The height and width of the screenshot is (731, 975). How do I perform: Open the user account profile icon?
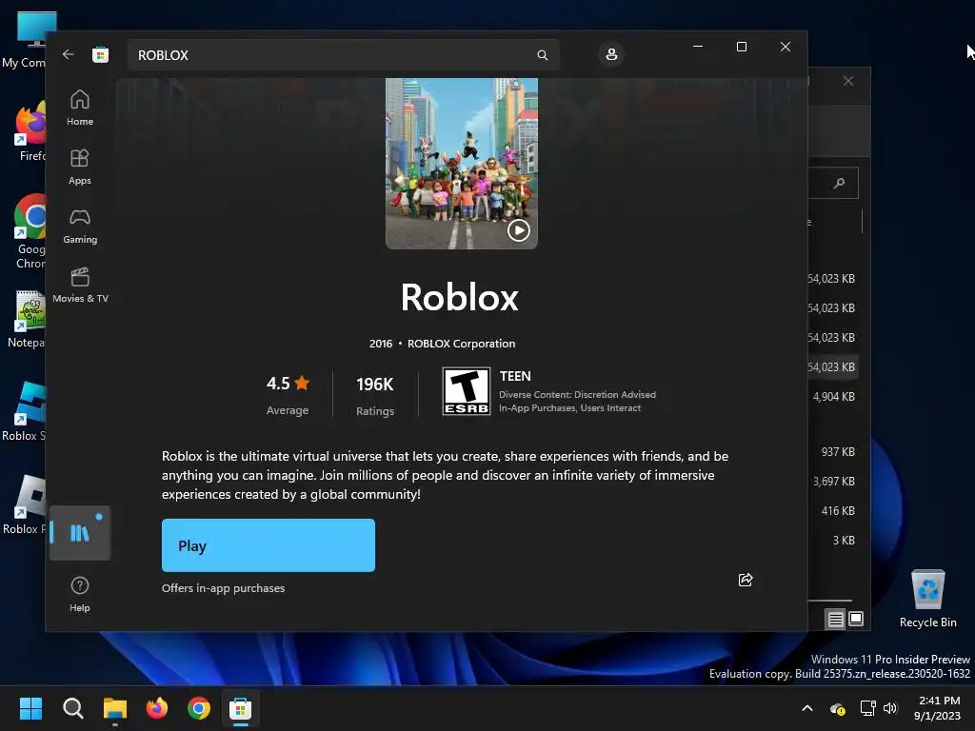point(611,54)
